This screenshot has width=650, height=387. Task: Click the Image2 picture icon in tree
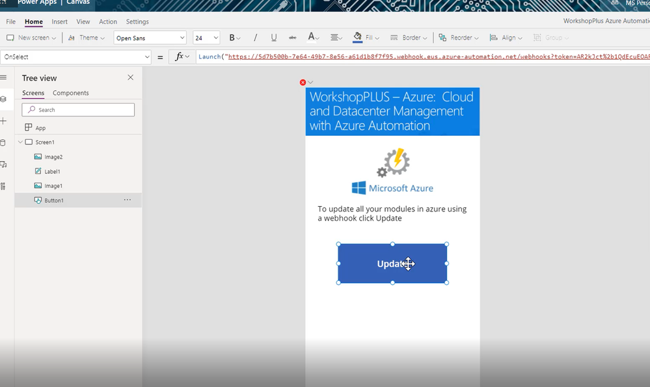coord(38,157)
